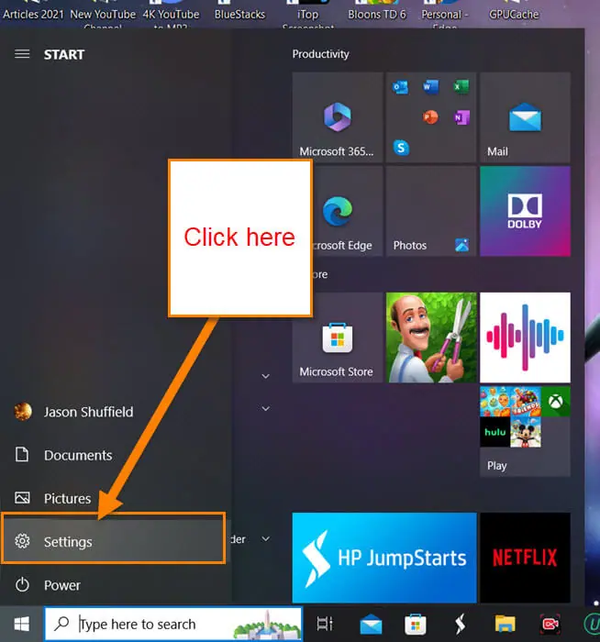600x642 pixels.
Task: Launch Outlook from Office tile group
Action: [400, 87]
